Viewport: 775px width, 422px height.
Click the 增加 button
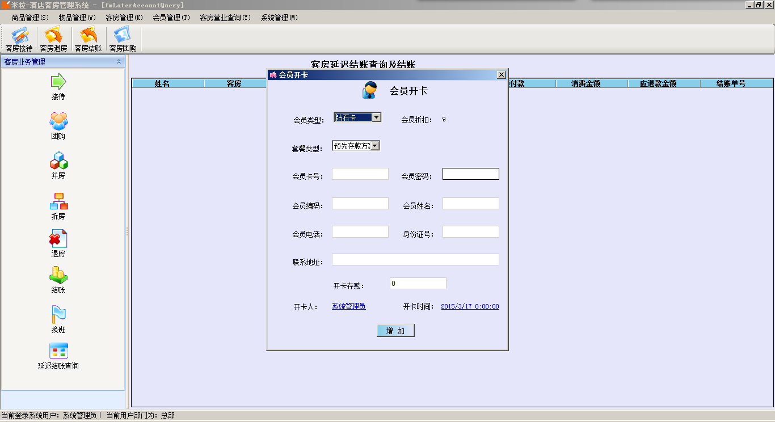pyautogui.click(x=395, y=331)
